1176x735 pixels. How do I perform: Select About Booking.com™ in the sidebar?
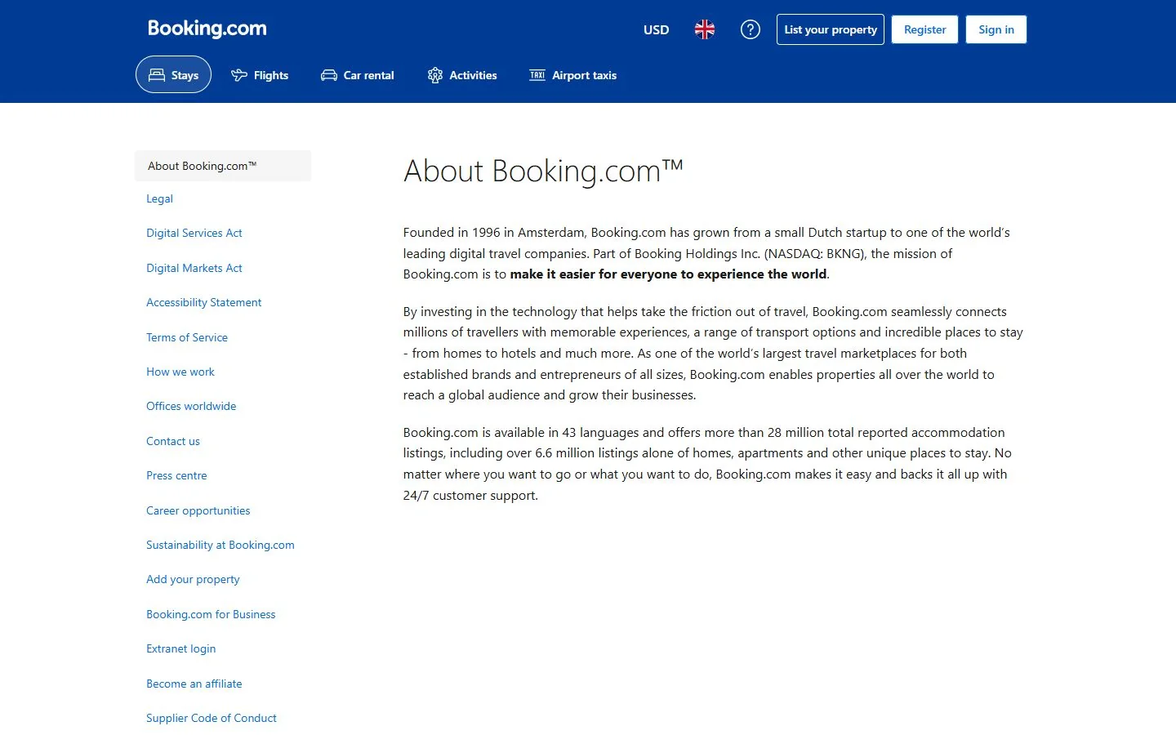click(223, 166)
